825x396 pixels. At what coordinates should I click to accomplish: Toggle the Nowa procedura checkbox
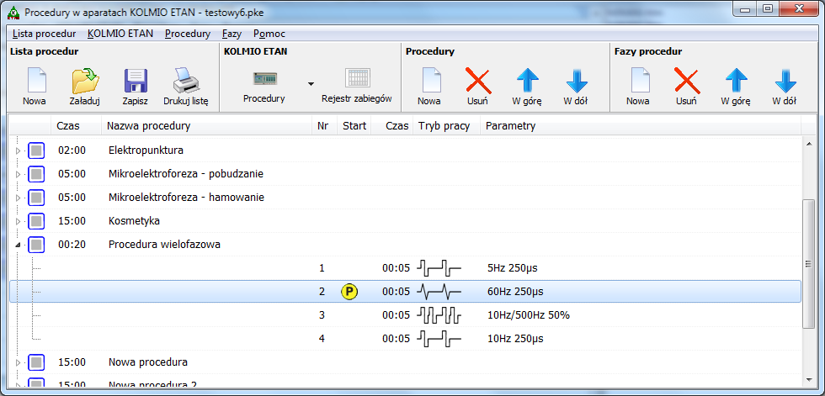click(x=35, y=362)
